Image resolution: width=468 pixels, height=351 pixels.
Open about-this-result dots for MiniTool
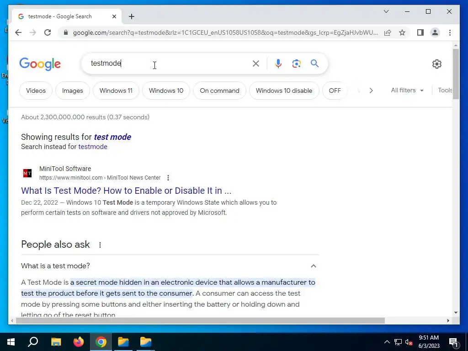(168, 178)
